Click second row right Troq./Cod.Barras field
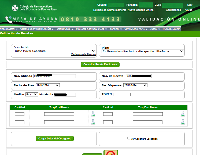 pyautogui.click(x=147, y=122)
